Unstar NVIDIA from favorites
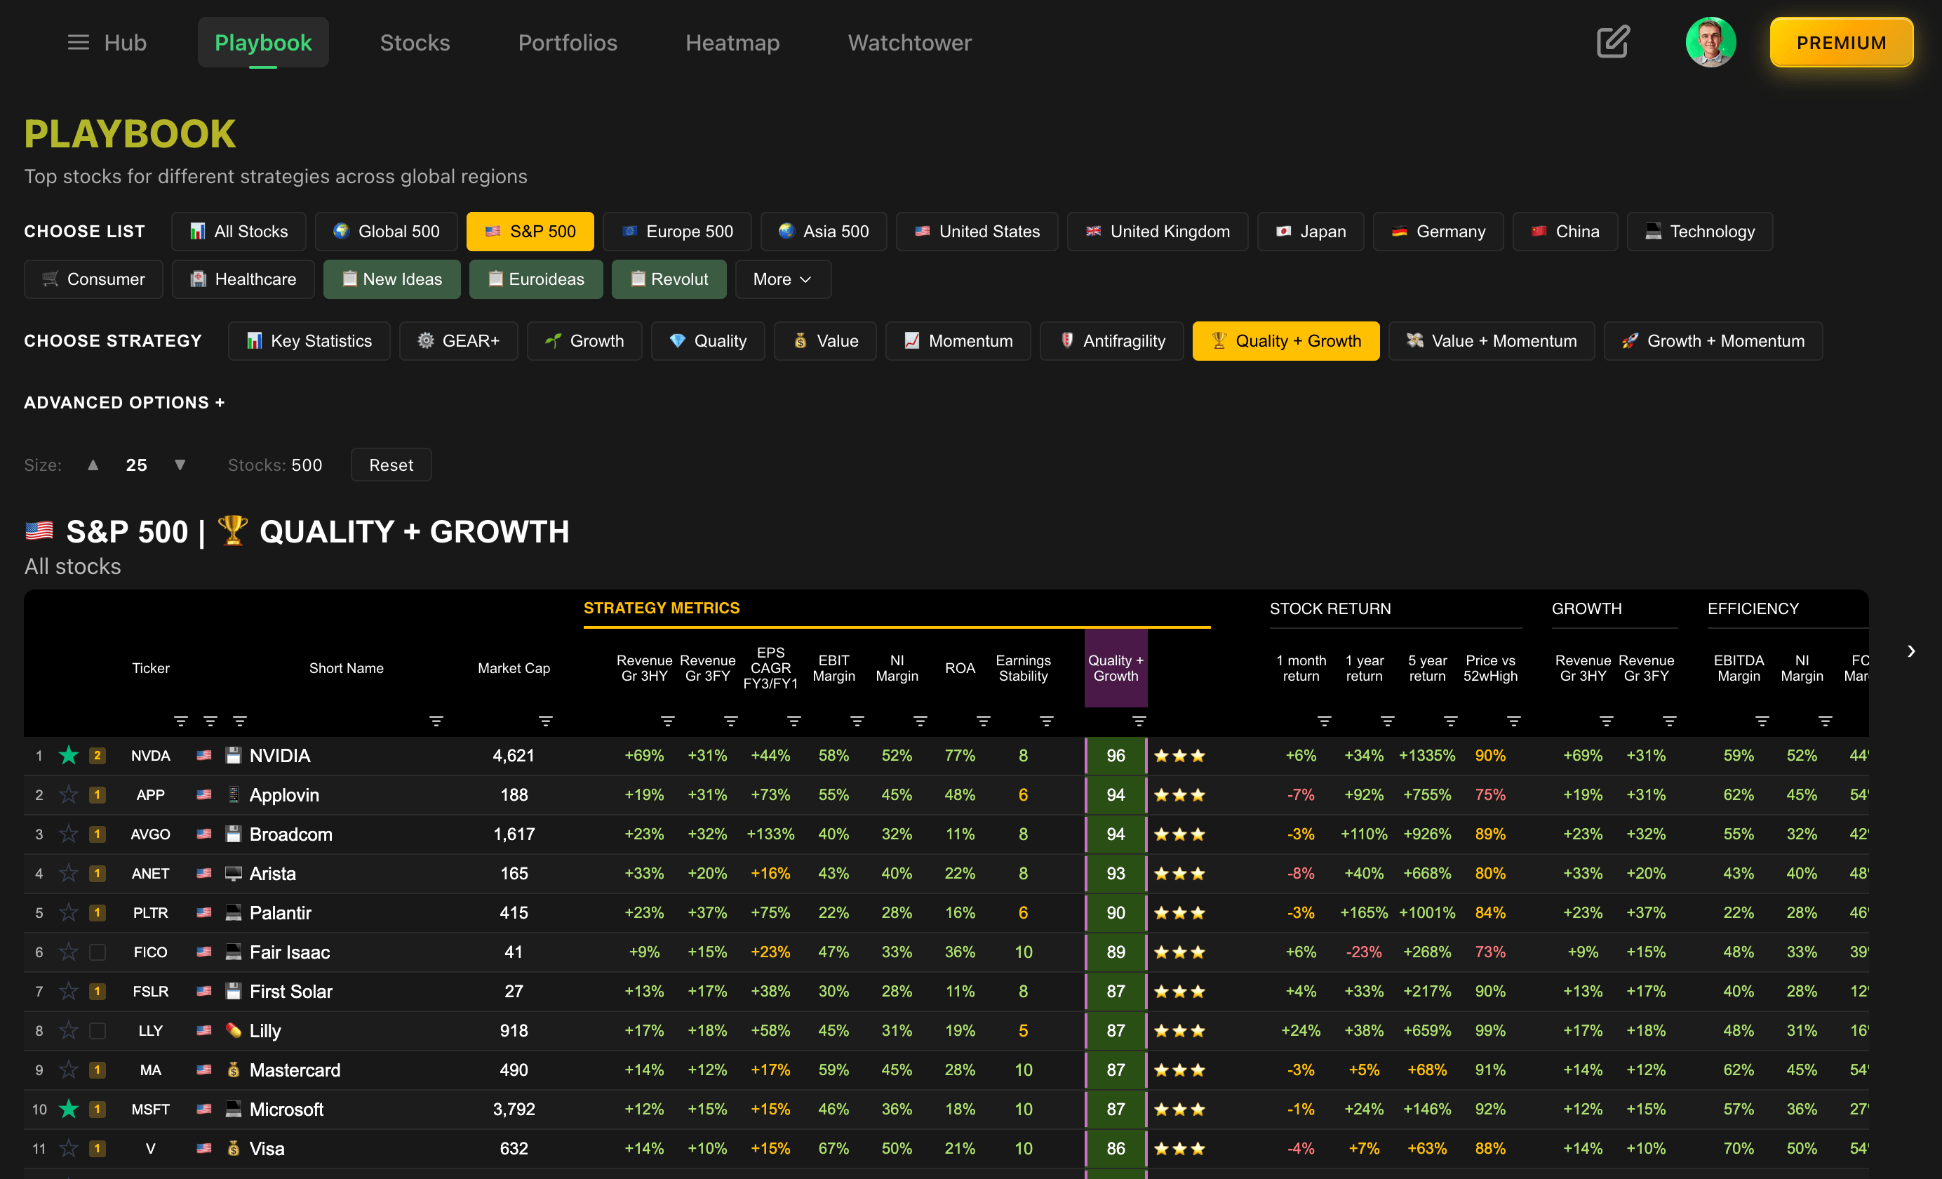Screen dimensions: 1942x1179 click(x=68, y=754)
